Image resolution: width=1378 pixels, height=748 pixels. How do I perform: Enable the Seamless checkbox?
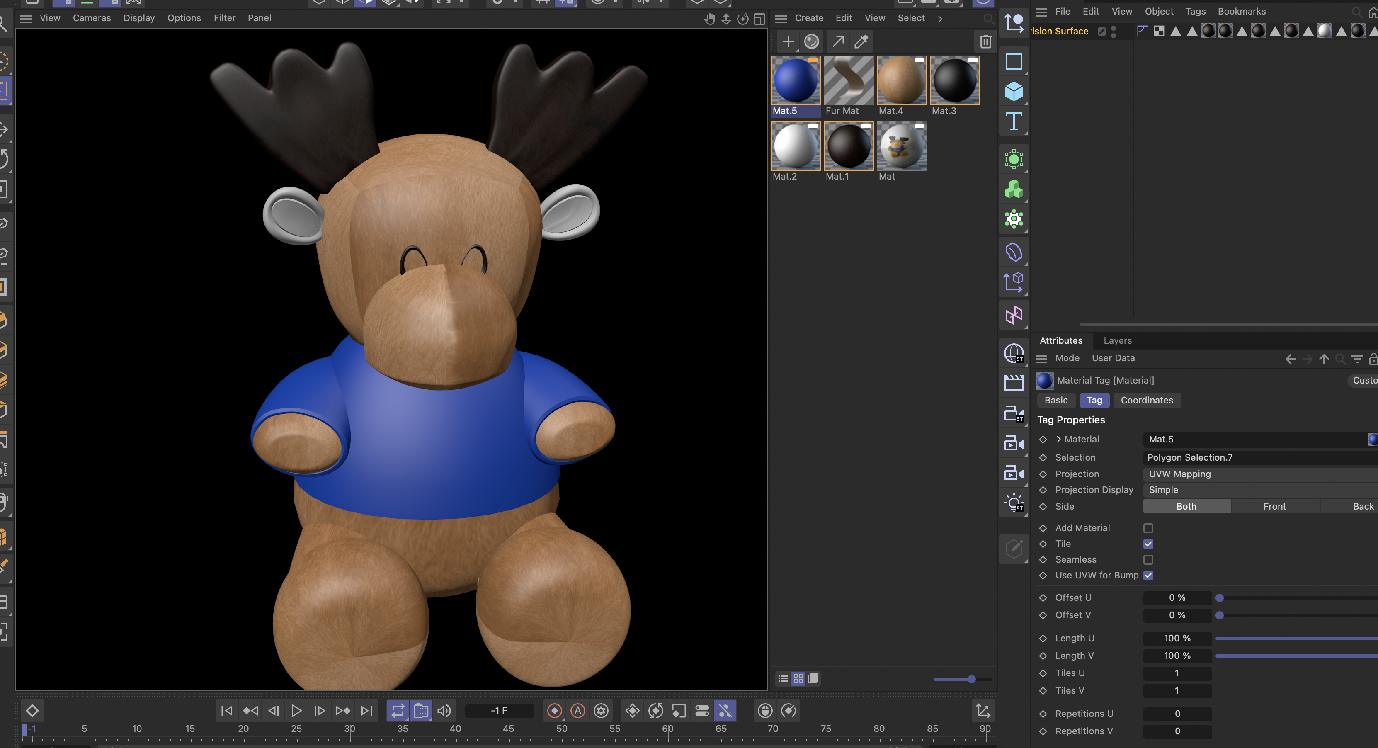coord(1148,560)
